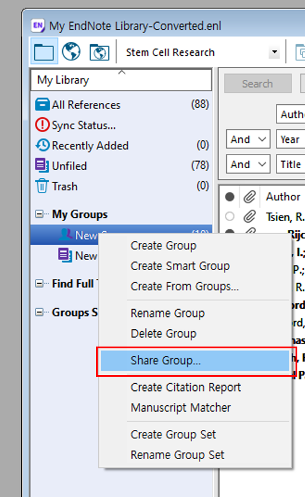Open the Year field dropdown
This screenshot has height=497, width=305.
[x=290, y=139]
